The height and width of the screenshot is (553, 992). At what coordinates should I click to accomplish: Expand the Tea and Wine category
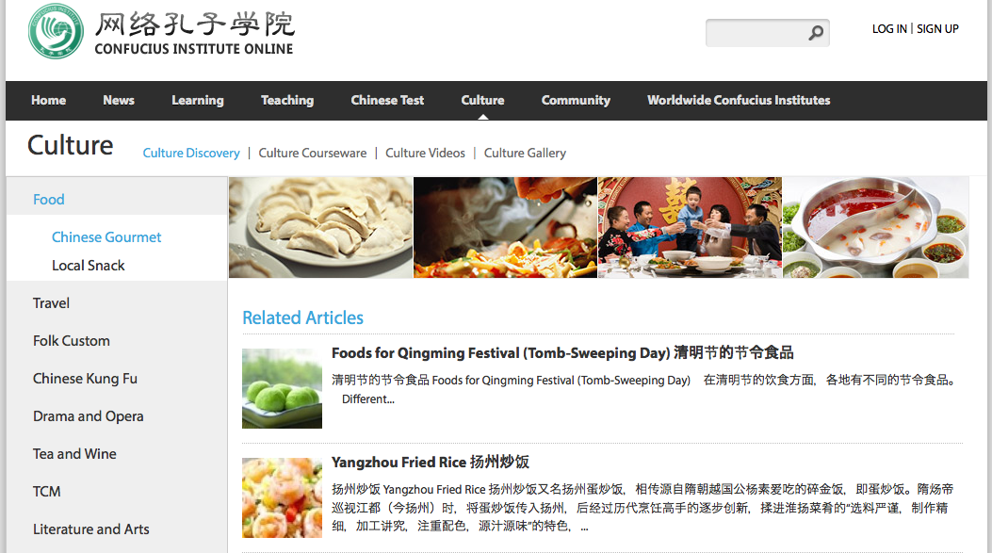click(74, 454)
